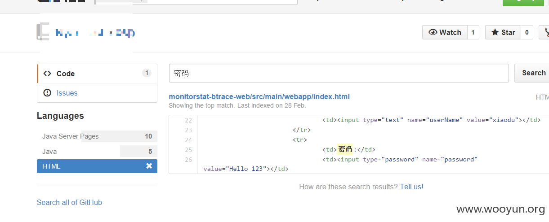Click the 'Last indexed on 28 Feb' text
Image resolution: width=549 pixels, height=222 pixels.
coord(272,106)
